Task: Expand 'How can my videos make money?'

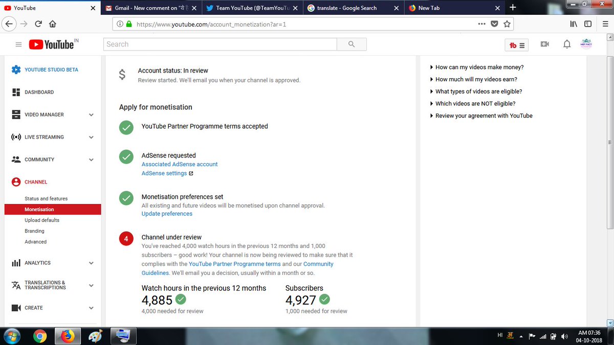Action: click(477, 67)
